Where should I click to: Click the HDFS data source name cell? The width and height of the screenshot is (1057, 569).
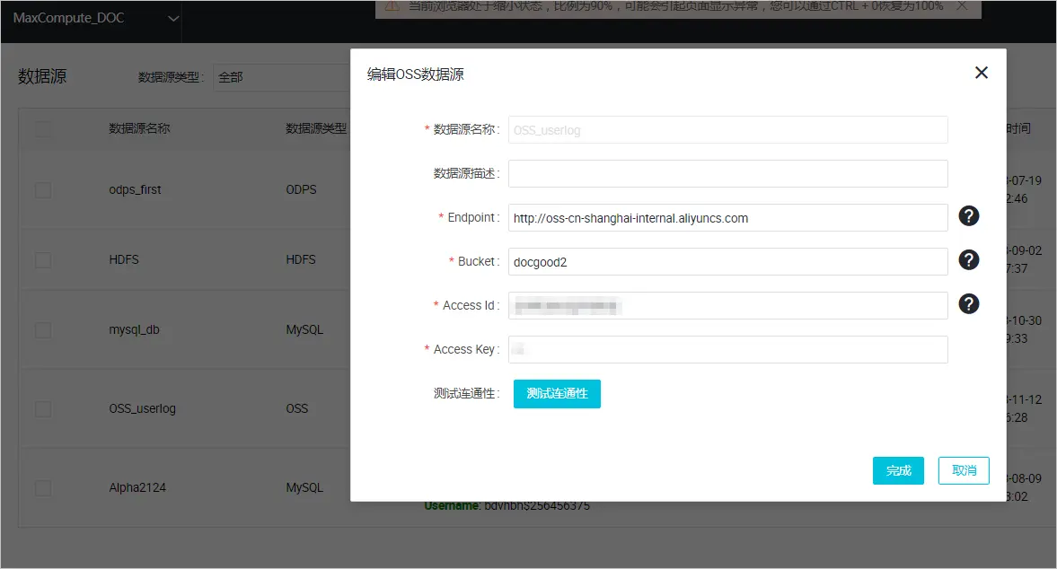tap(124, 260)
